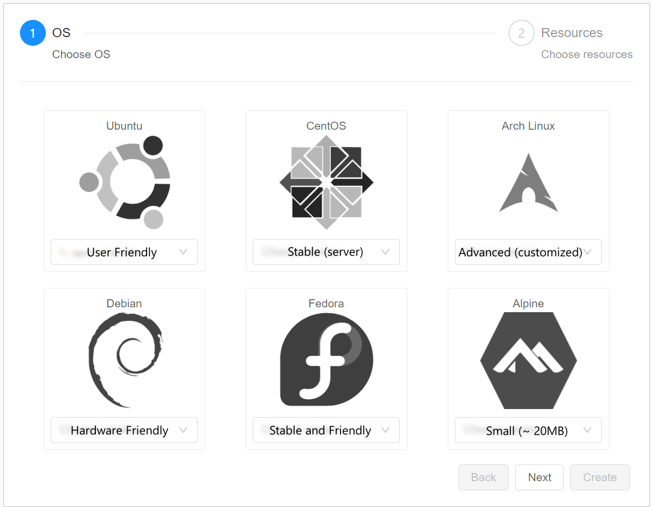Image resolution: width=652 pixels, height=507 pixels.
Task: Choose the Arch Linux logo
Action: (x=528, y=182)
